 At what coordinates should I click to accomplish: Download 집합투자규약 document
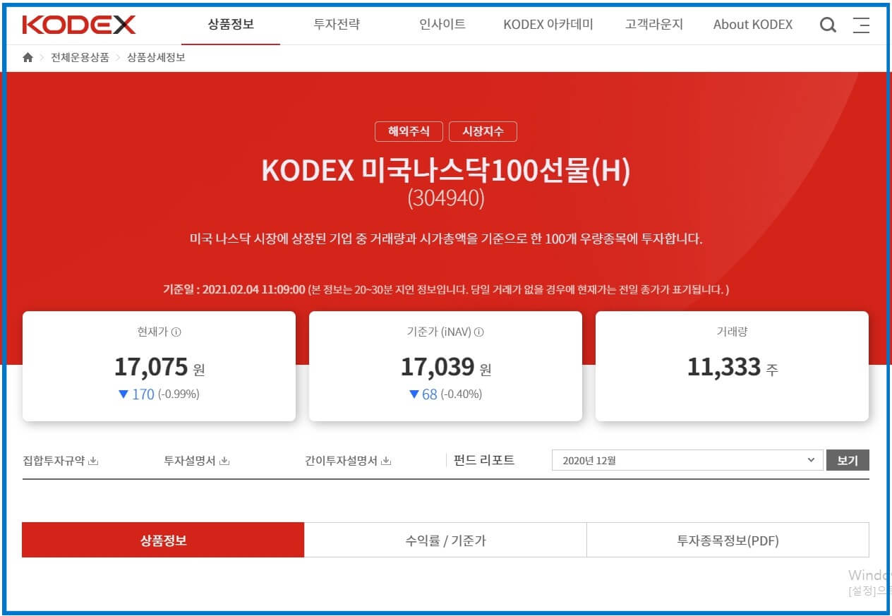(61, 461)
